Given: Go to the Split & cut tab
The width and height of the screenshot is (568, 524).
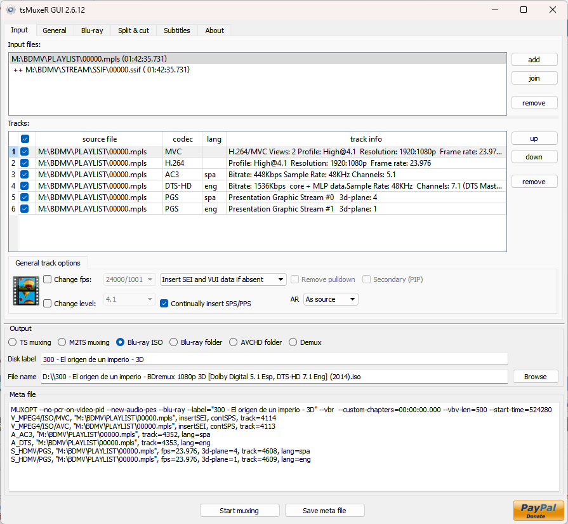Looking at the screenshot, I should pos(133,30).
